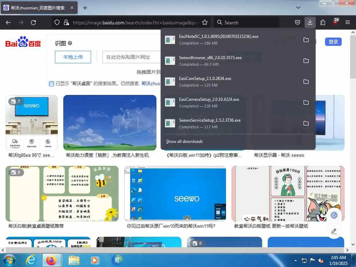
Task: Open the EasiNote5C exe download entry
Action: click(230, 40)
